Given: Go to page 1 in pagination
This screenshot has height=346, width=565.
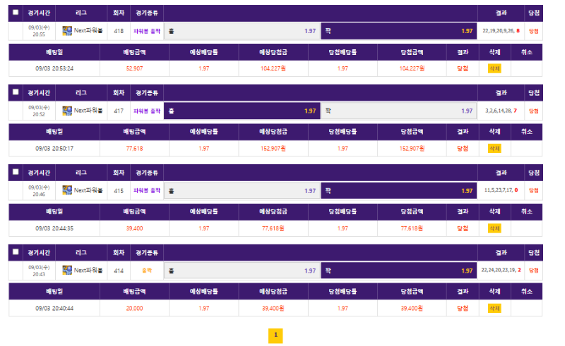Looking at the screenshot, I should pos(275,335).
